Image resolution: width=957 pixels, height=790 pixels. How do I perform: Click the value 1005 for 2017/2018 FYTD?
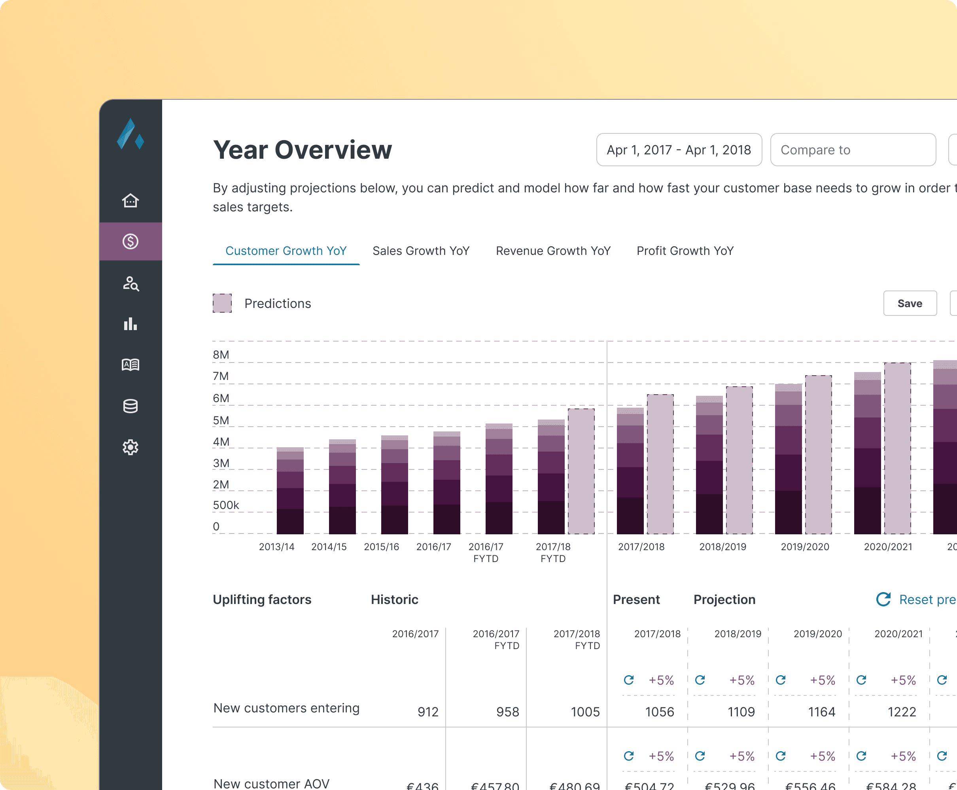(586, 712)
